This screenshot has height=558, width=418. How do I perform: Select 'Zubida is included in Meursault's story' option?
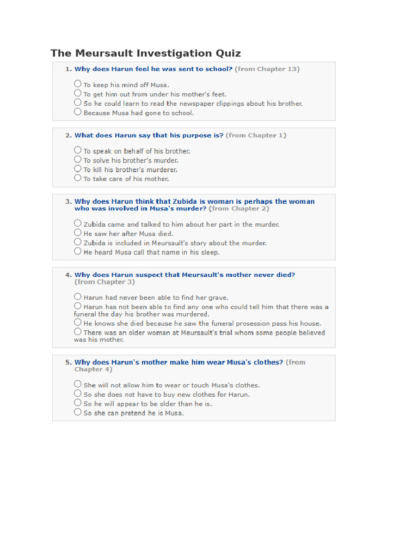tap(78, 242)
